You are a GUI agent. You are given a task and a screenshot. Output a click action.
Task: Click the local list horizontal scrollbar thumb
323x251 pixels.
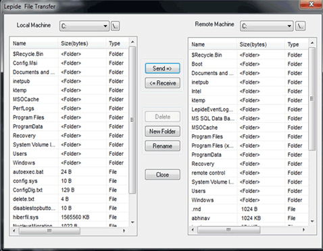pyautogui.click(x=49, y=231)
